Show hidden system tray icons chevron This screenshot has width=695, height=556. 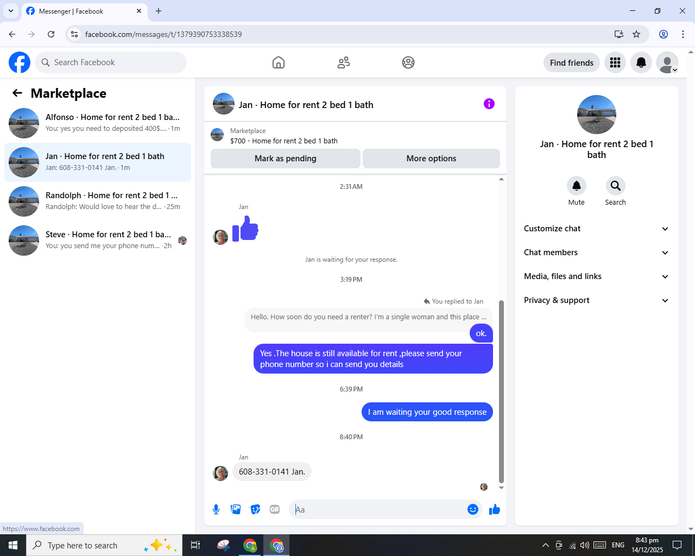tap(545, 545)
